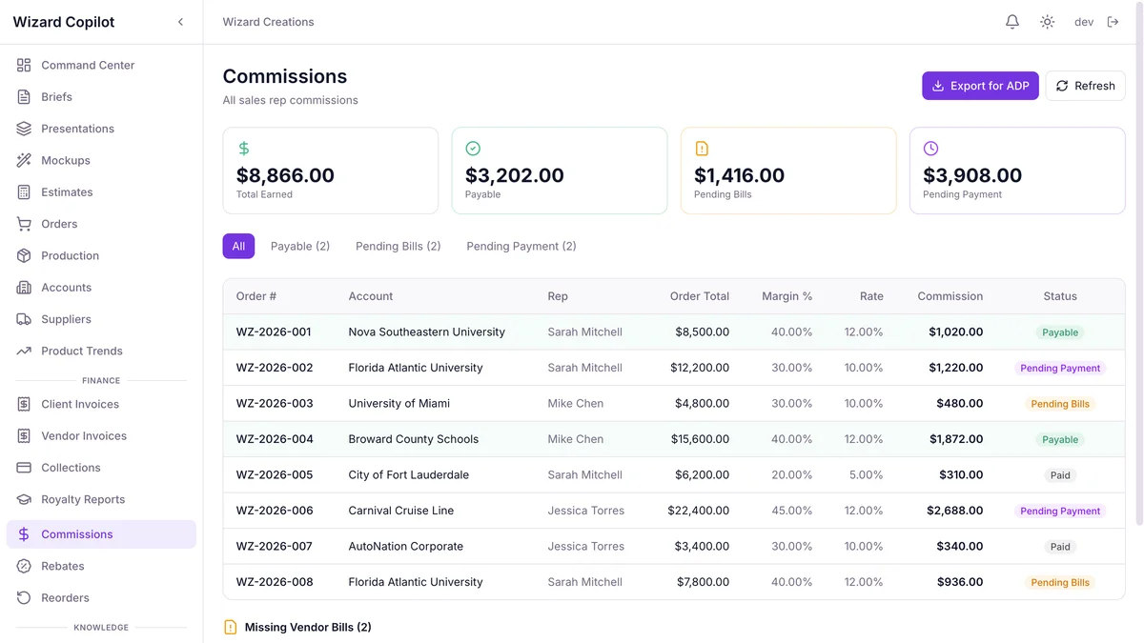Toggle the light/dark theme sun icon
This screenshot has width=1144, height=643.
tap(1048, 22)
